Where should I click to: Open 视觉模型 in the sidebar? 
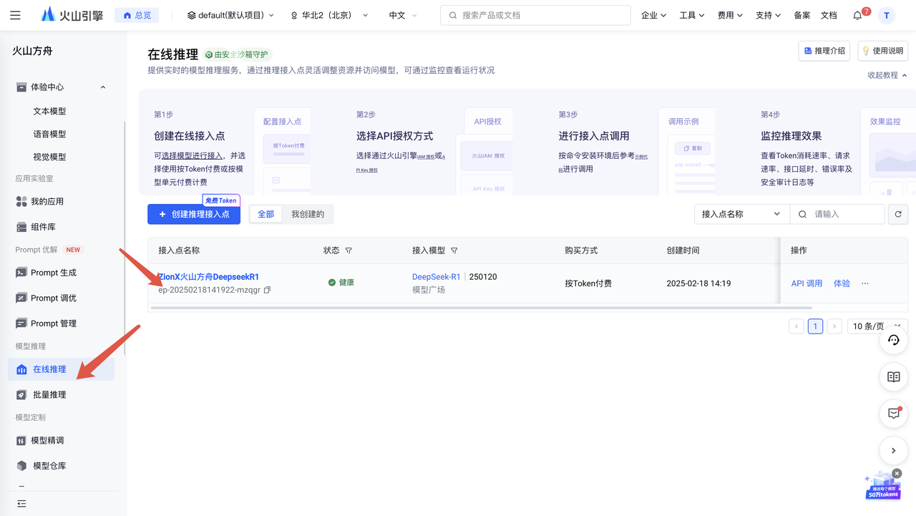(x=49, y=157)
